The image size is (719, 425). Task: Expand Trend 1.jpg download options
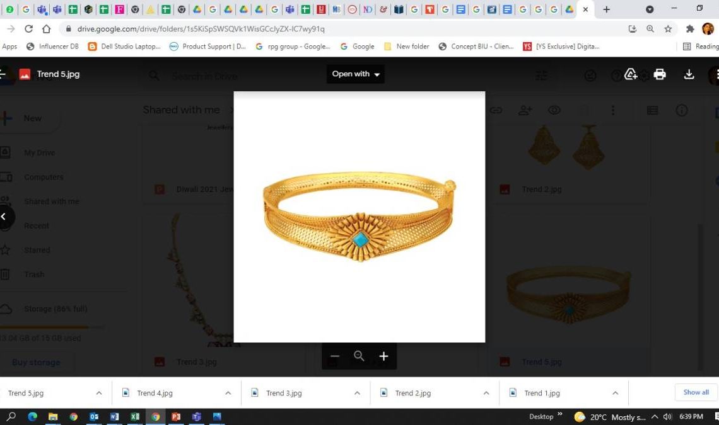[x=616, y=393]
